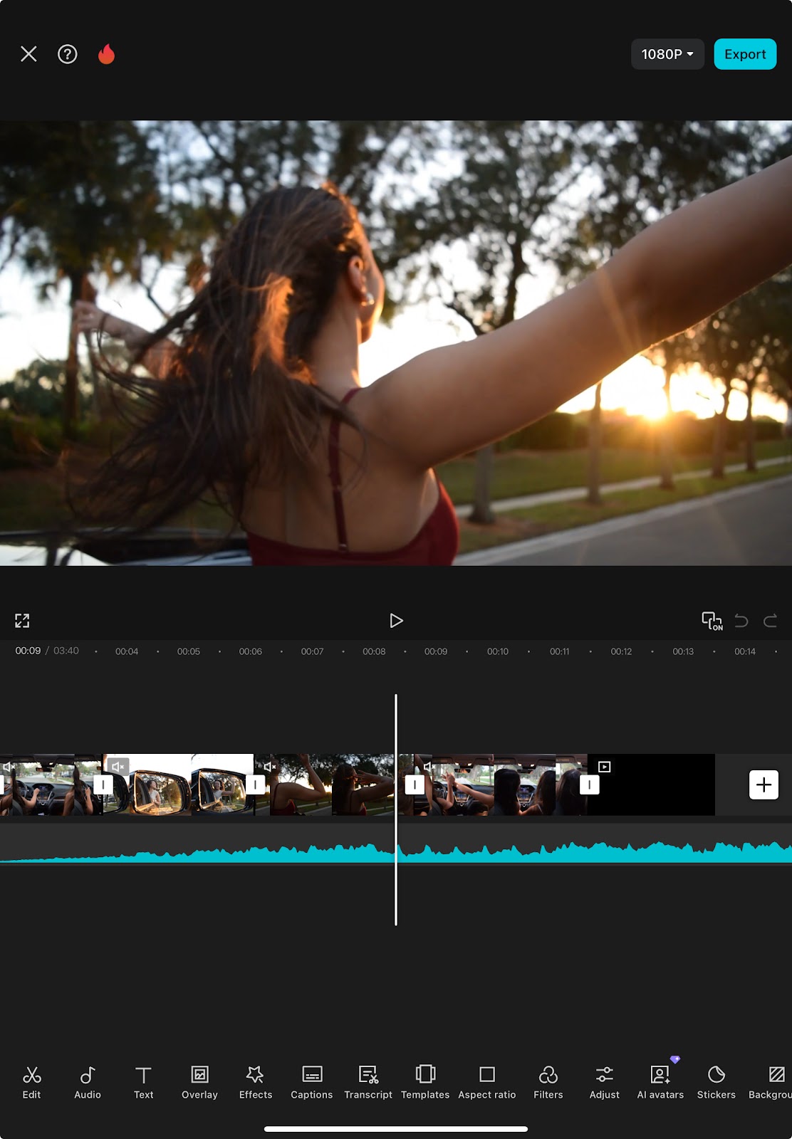Screen dimensions: 792x1139
Task: Toggle mute on the clip after the playhead
Action: (427, 767)
